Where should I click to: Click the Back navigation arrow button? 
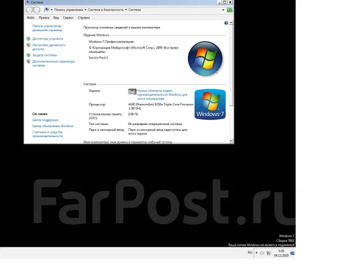pos(29,10)
